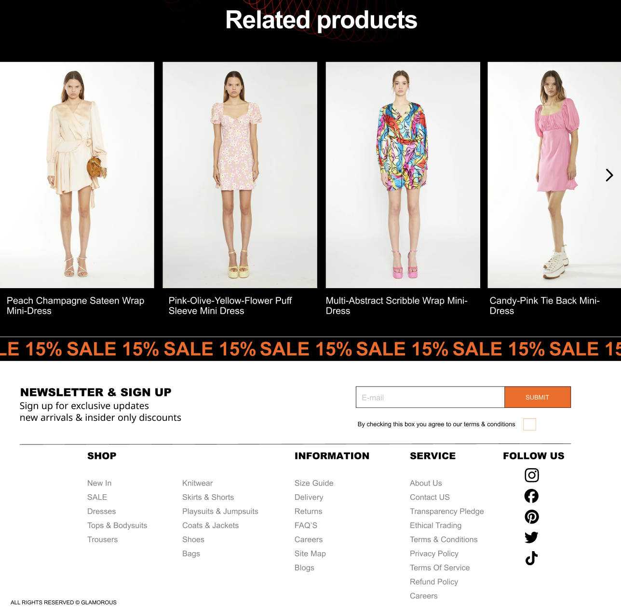Show next related products with arrow
The image size is (621, 611).
pyautogui.click(x=609, y=175)
